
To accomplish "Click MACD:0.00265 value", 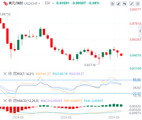I will pos(51,101).
